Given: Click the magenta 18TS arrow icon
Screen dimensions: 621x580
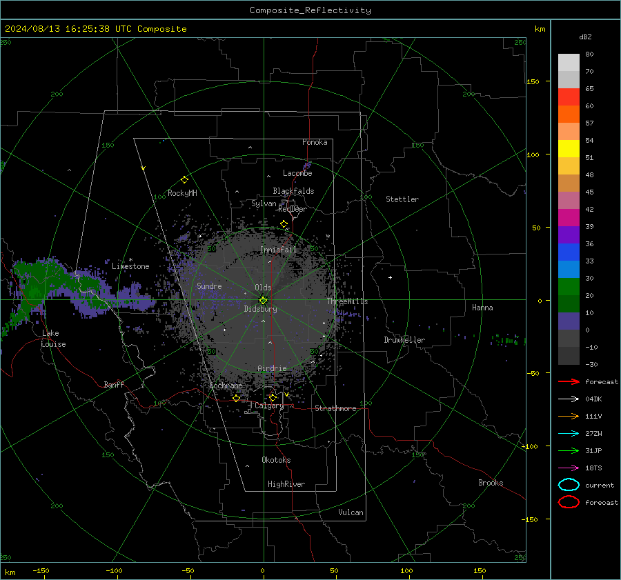Looking at the screenshot, I should pos(569,468).
